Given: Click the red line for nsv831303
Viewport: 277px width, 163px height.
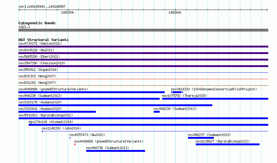Looking at the screenshot, I should 143,79.
